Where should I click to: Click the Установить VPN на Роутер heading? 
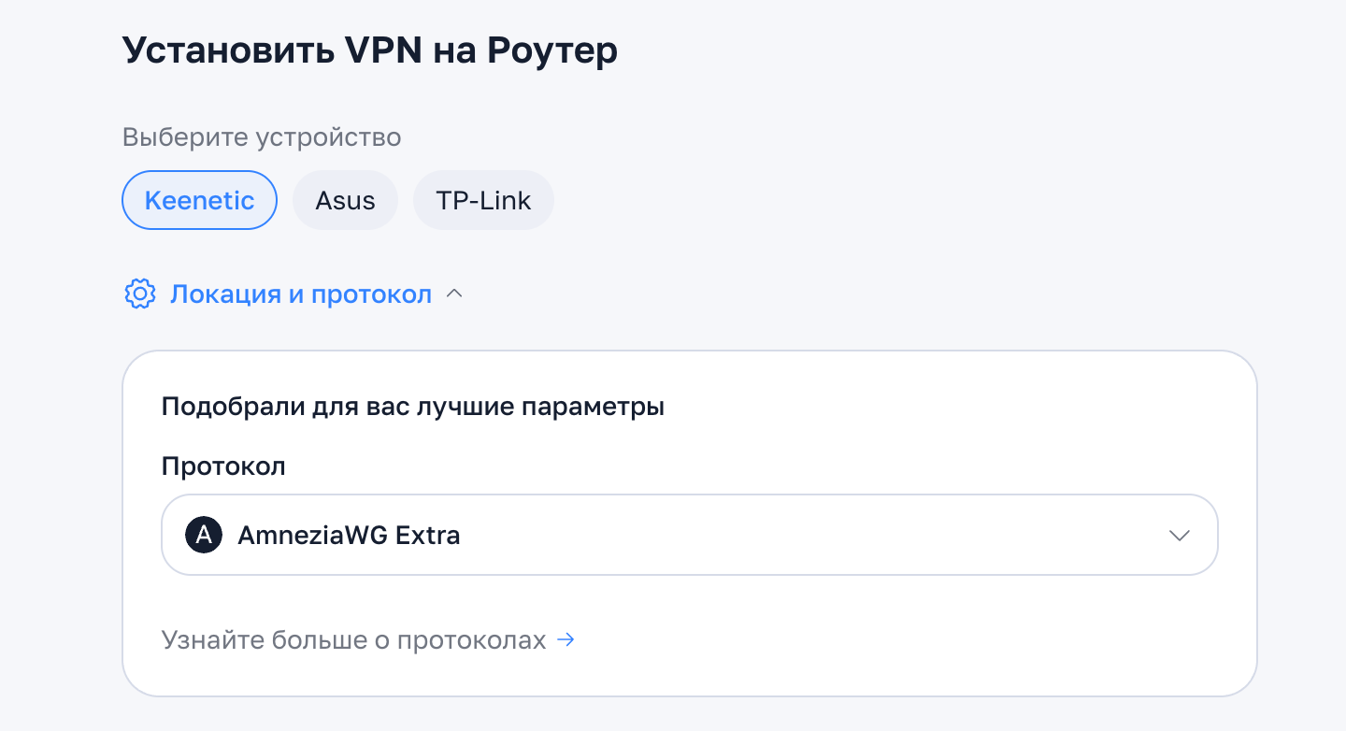click(370, 50)
